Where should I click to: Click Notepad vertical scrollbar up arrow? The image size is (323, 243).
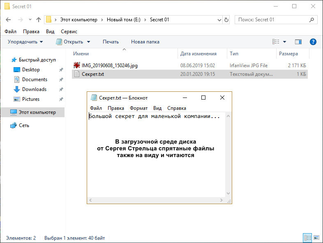pos(228,116)
